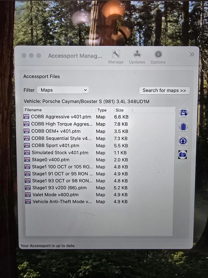Sort the list by the Size column header
Screen dimensions: 208x278
[x=123, y=110]
